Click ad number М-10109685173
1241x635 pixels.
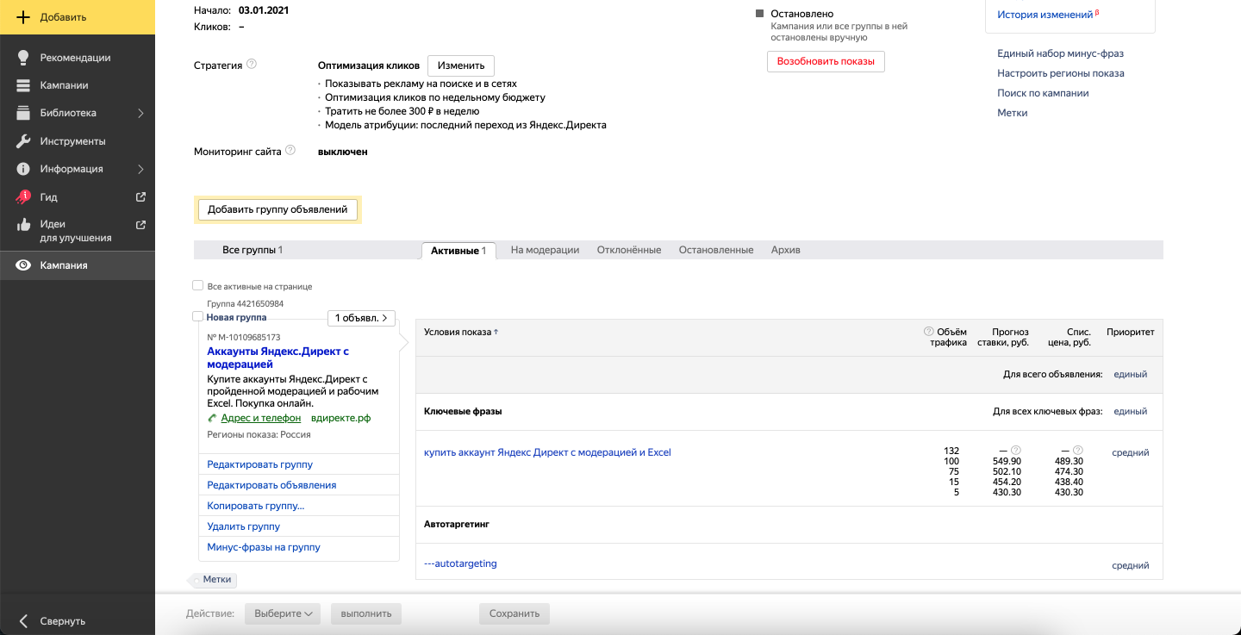pyautogui.click(x=244, y=337)
